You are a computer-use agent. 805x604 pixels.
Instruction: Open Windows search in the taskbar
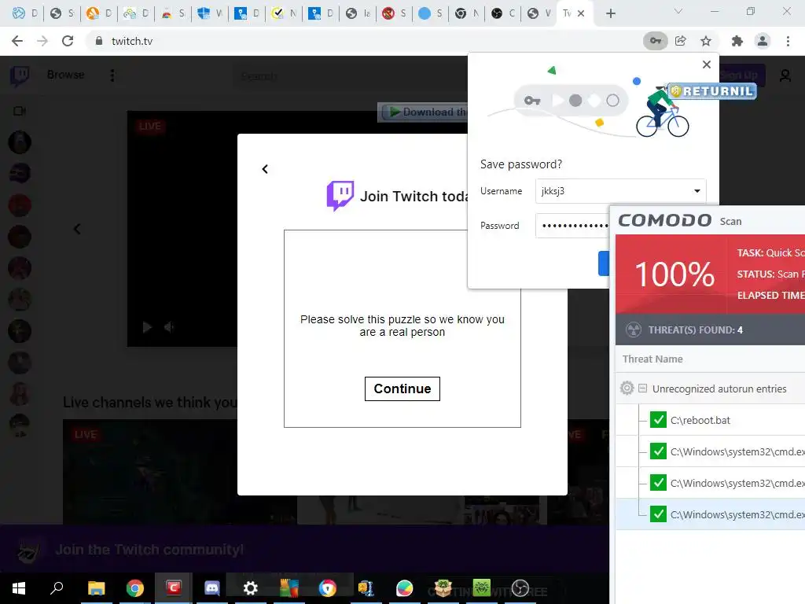[57, 588]
